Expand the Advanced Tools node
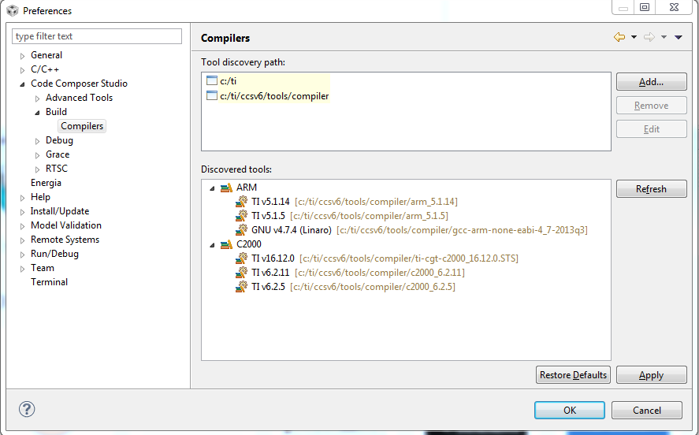Image resolution: width=699 pixels, height=435 pixels. point(38,99)
